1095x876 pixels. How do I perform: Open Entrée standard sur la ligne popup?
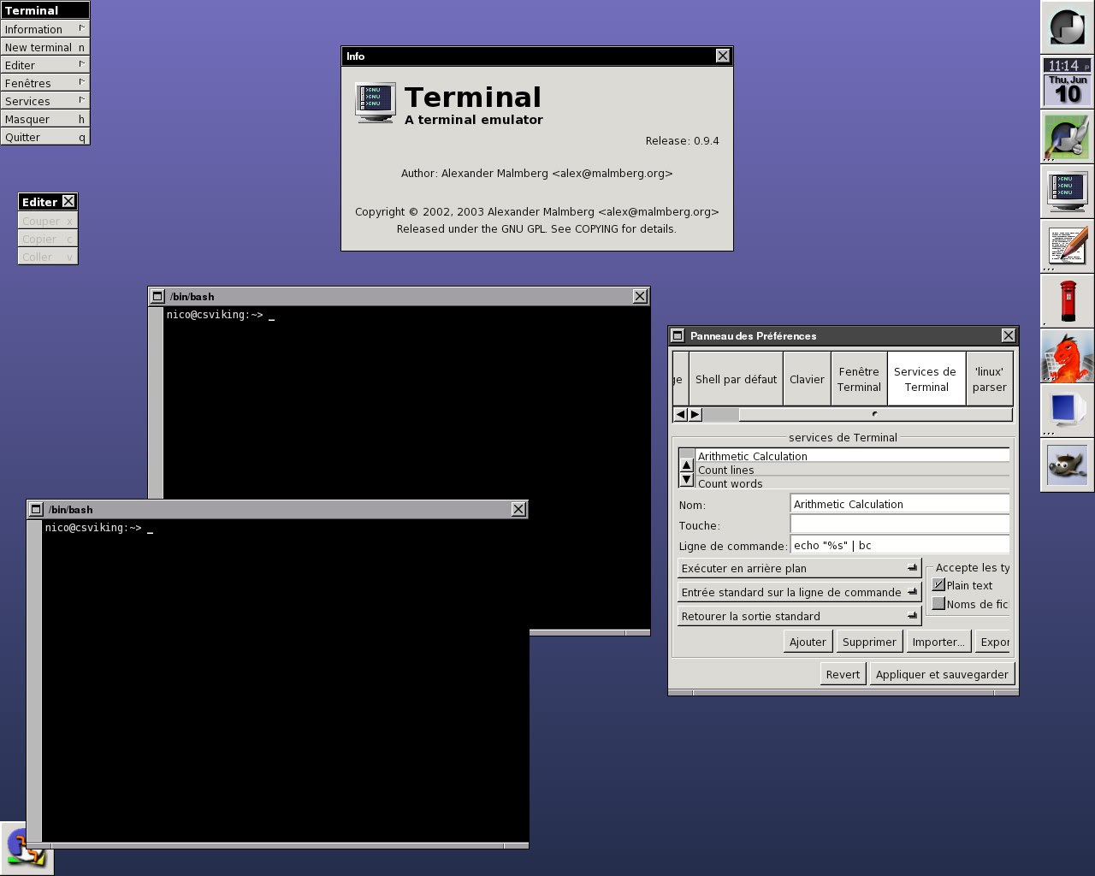[x=799, y=592]
